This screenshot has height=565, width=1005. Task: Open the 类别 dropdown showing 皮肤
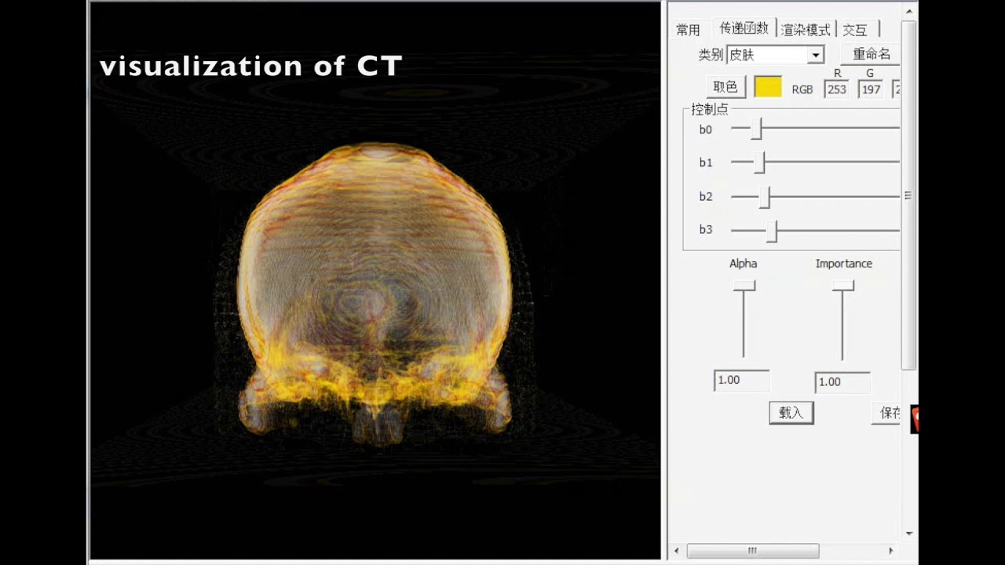pyautogui.click(x=775, y=55)
